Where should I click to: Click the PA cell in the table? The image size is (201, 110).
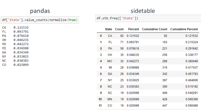(110, 48)
